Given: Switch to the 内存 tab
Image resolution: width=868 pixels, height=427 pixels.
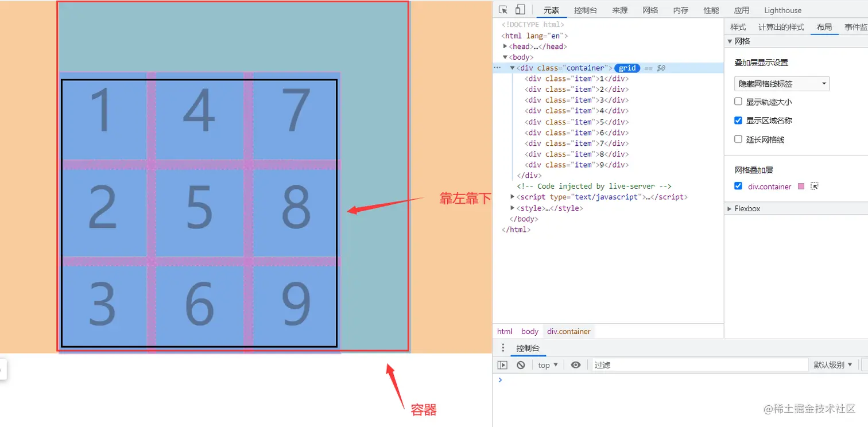Looking at the screenshot, I should pyautogui.click(x=681, y=10).
